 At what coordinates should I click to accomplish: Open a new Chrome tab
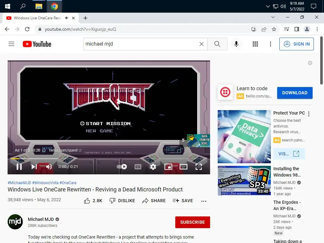85,18
